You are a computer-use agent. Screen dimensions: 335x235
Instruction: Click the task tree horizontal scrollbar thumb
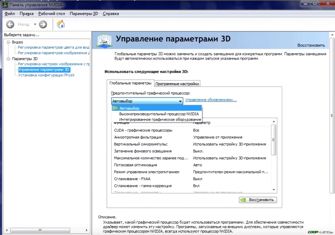40,230
